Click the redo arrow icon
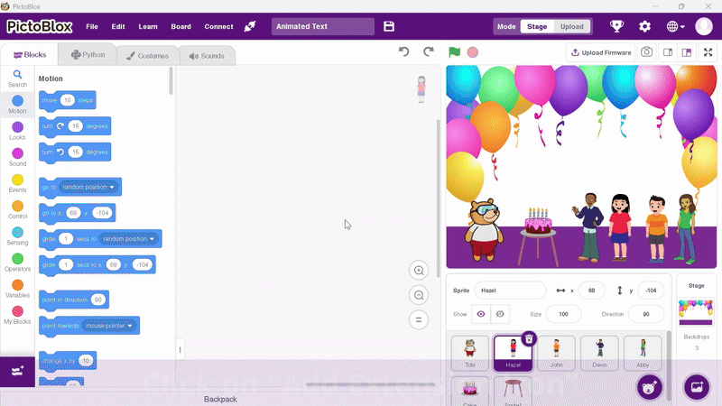 point(429,52)
